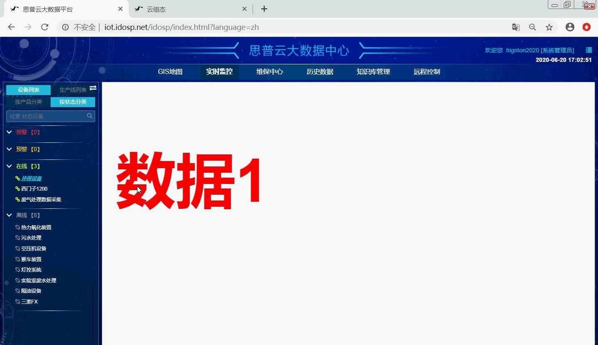Viewport: 598px width, 345px height.
Task: Collapse the 离线 offline devices group
Action: 9,215
